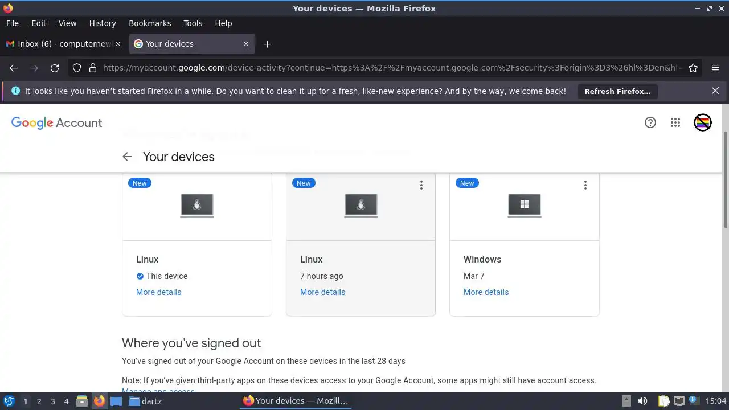Image resolution: width=729 pixels, height=410 pixels.
Task: Open the desktop start menu icon
Action: pyautogui.click(x=9, y=401)
